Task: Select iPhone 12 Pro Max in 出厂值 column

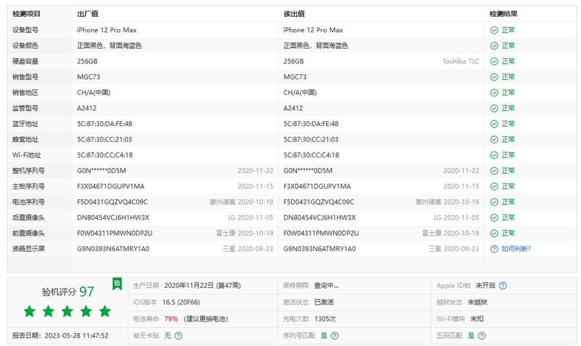Action: click(x=107, y=30)
